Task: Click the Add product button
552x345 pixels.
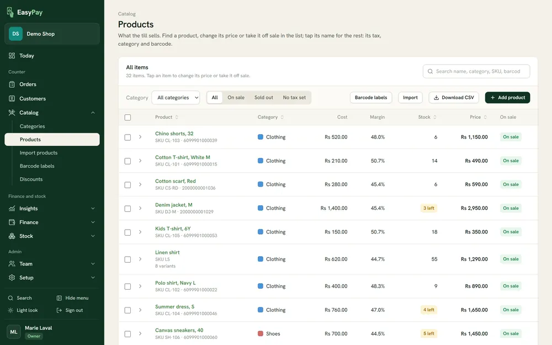Action: (507, 98)
